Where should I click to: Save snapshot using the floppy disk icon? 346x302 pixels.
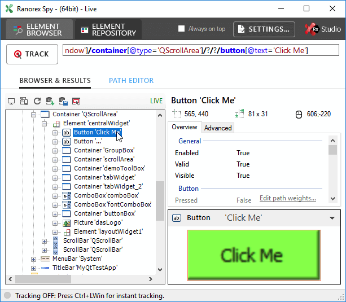tap(63, 101)
